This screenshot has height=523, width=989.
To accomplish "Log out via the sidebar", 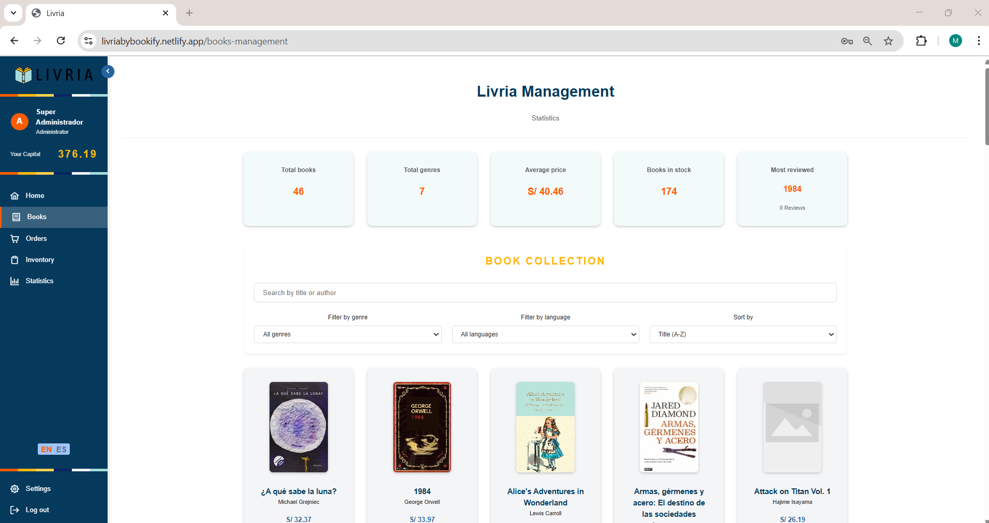I will pos(54,510).
